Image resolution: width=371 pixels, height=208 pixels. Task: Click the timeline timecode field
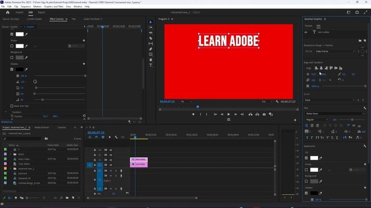click(x=96, y=133)
